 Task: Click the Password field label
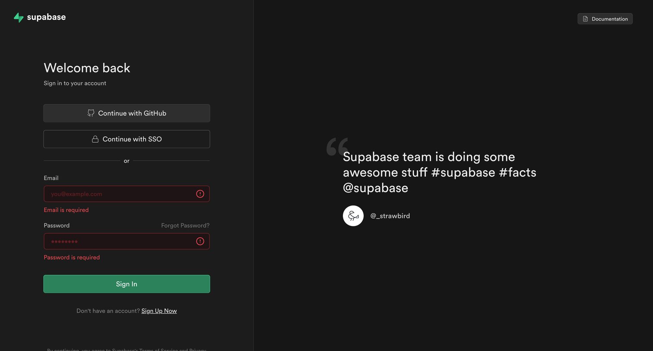click(x=57, y=226)
